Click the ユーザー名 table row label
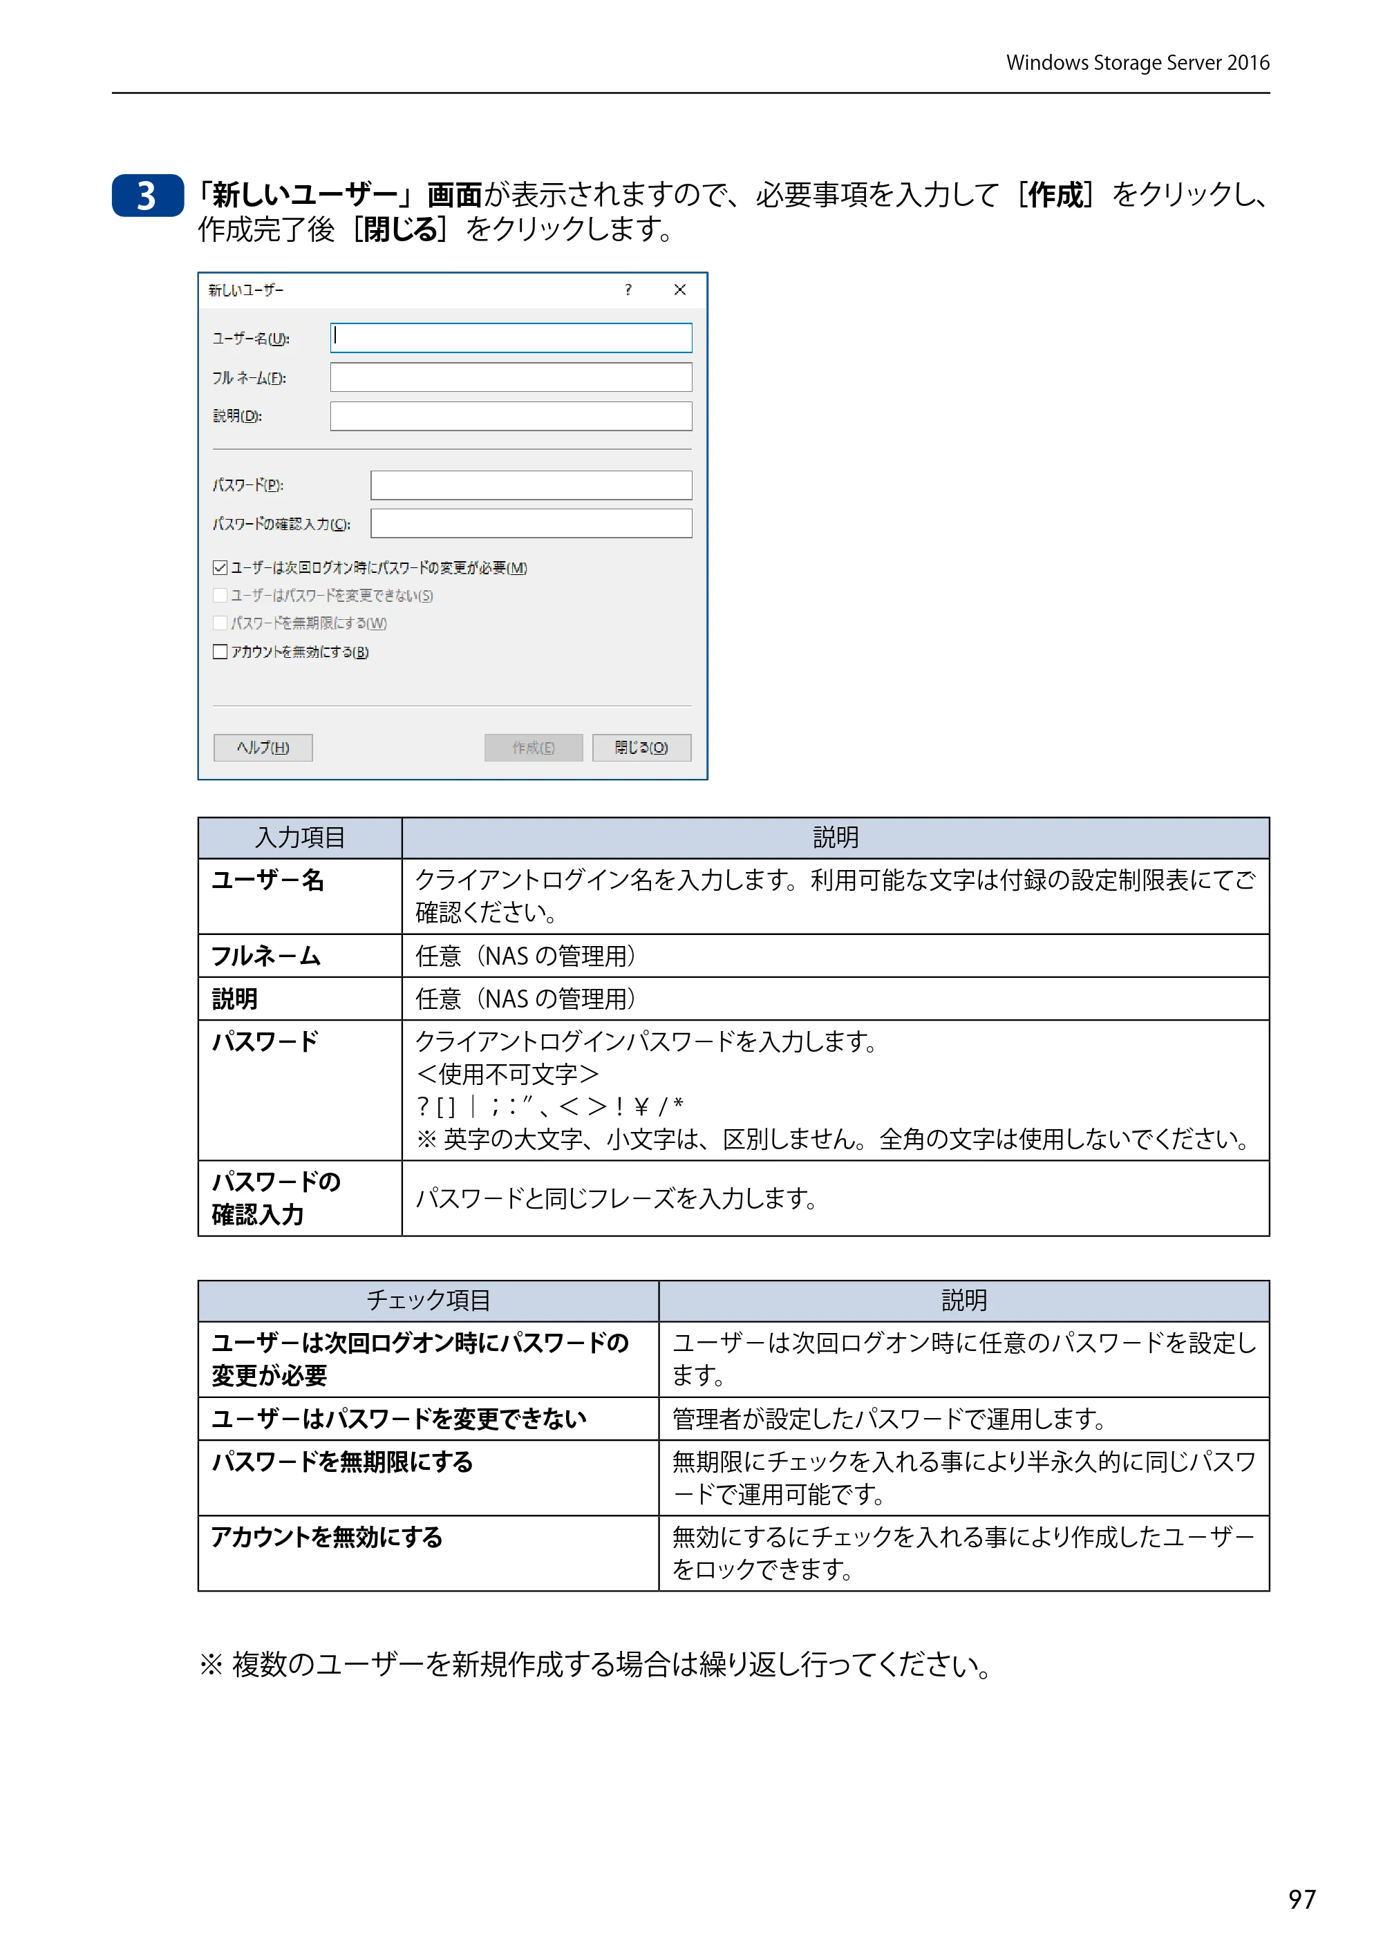This screenshot has height=1955, width=1383. click(x=267, y=880)
